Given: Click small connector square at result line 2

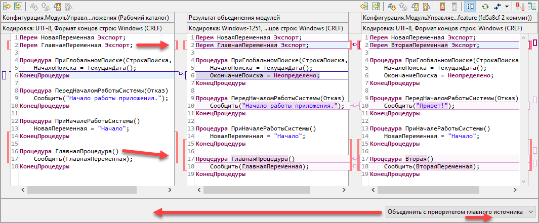Looking at the screenshot, I should [x=355, y=45].
